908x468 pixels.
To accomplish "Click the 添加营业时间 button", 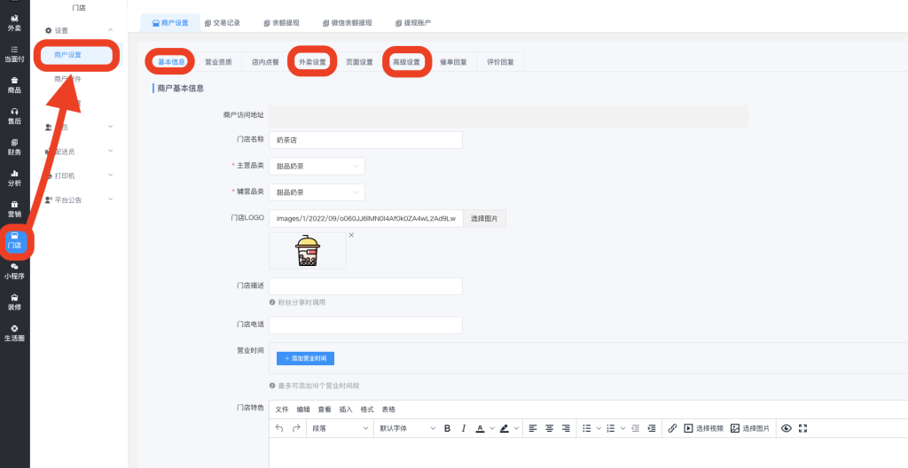I will [x=305, y=358].
